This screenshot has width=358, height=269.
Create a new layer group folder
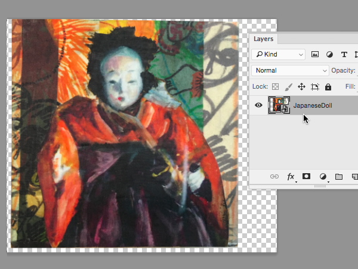pos(339,177)
